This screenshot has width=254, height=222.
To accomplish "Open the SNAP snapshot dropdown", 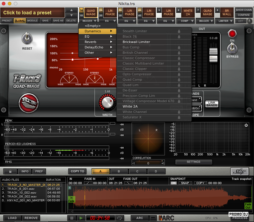I will coord(185,183).
